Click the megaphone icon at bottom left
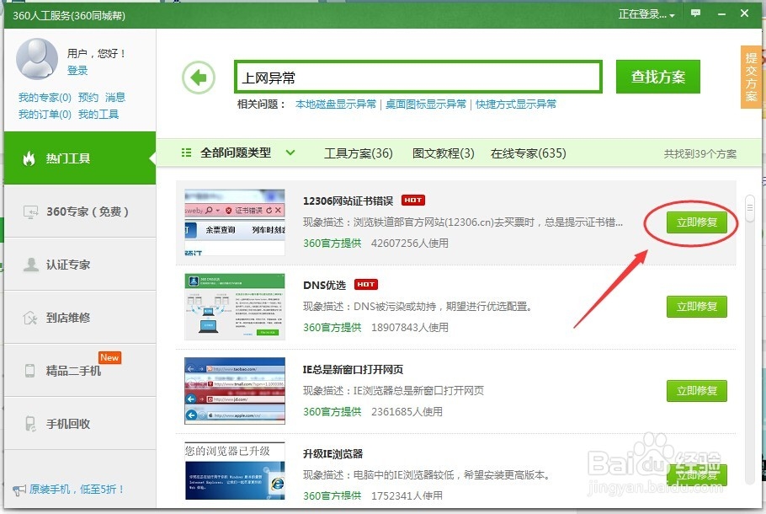The image size is (766, 514). [x=19, y=490]
